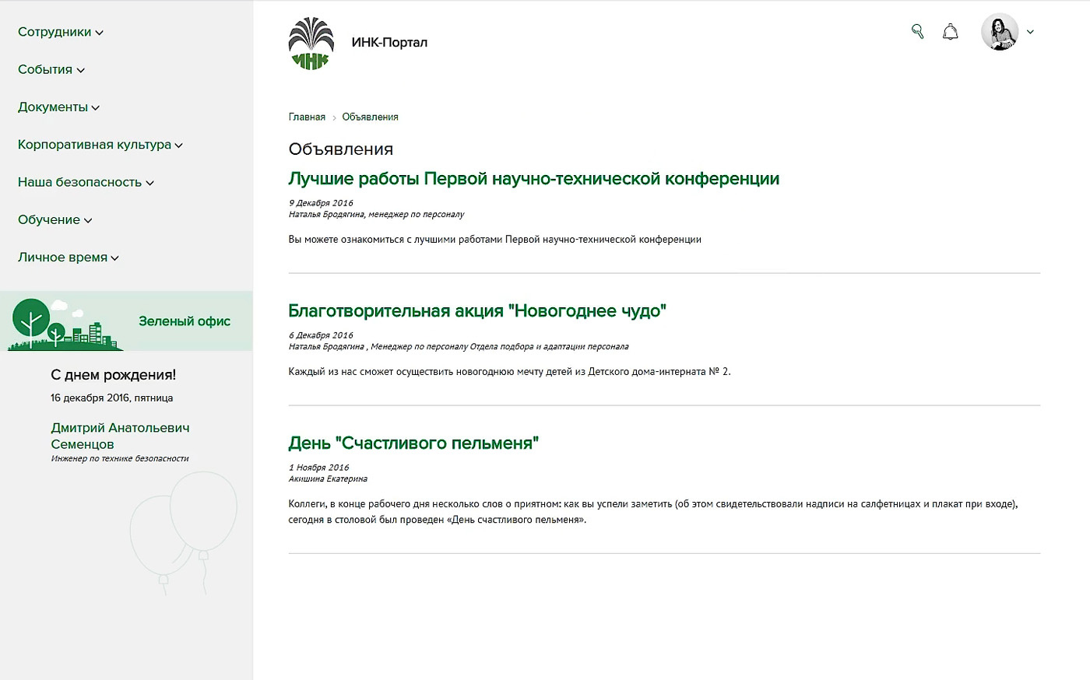
Task: Expand the Обучение sidebar section
Action: (x=48, y=219)
